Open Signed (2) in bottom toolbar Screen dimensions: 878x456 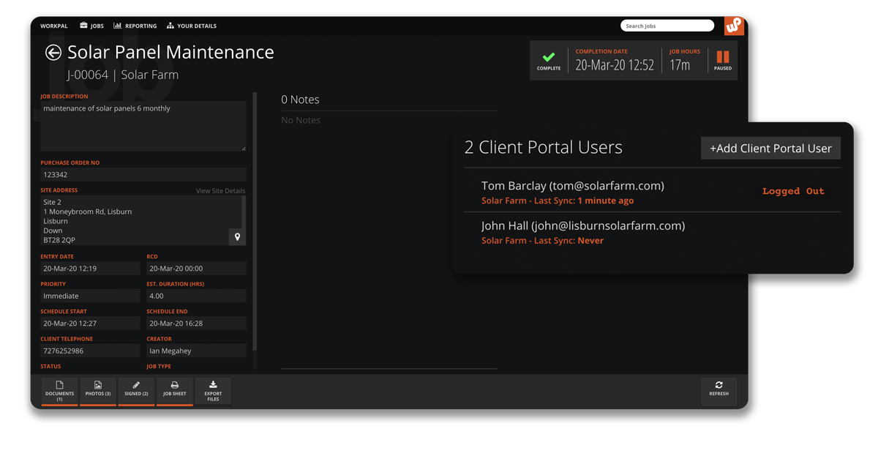click(x=136, y=392)
